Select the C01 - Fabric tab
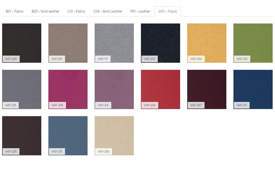Image resolution: width=275 pixels, height=171 pixels. [x=76, y=11]
